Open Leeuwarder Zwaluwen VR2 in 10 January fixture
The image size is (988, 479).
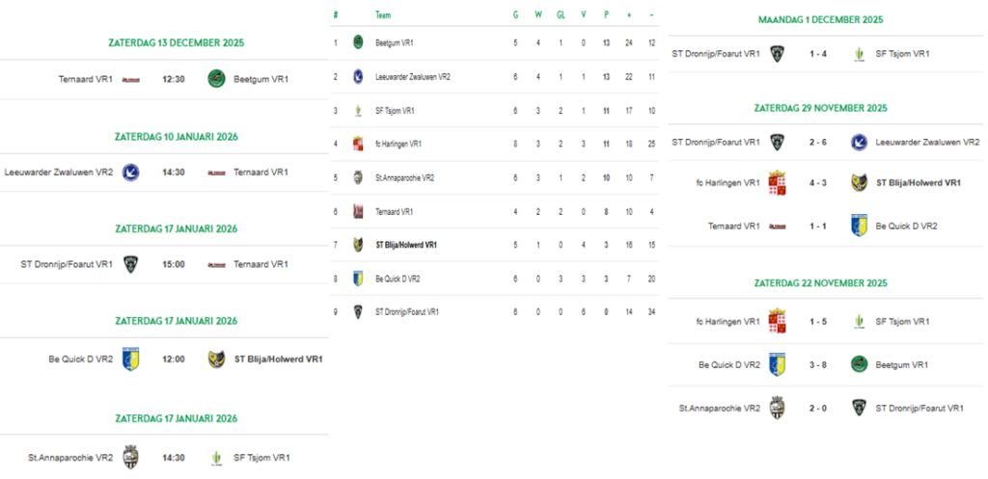click(x=59, y=173)
